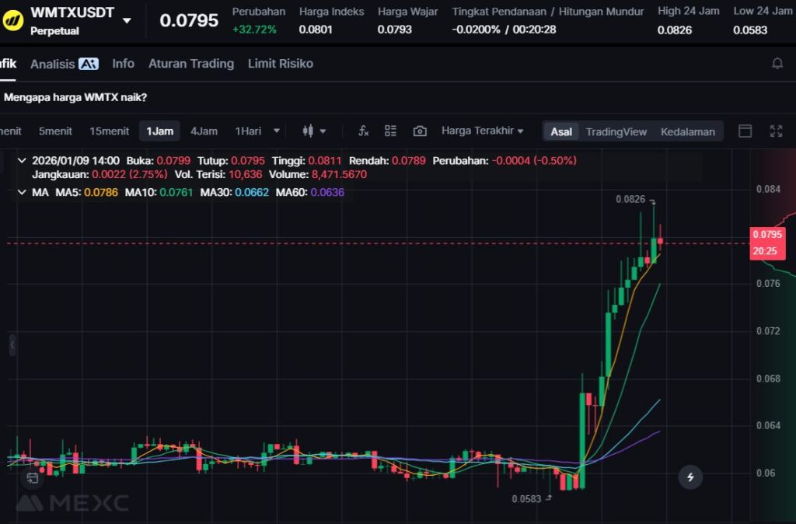Viewport: 796px width, 524px height.
Task: Open the price alert bell
Action: (x=777, y=64)
